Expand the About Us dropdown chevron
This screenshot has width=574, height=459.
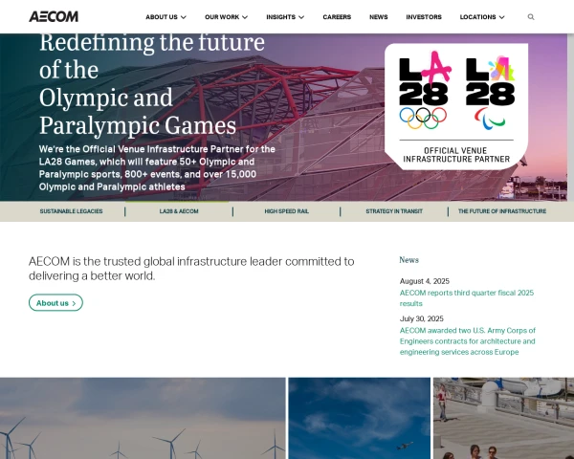point(184,17)
